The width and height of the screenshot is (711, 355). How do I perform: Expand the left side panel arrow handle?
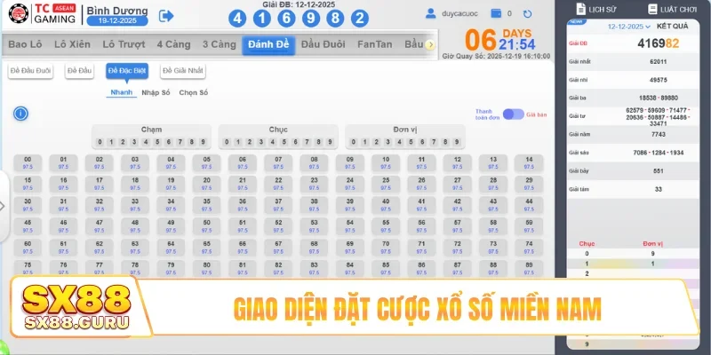click(3, 207)
